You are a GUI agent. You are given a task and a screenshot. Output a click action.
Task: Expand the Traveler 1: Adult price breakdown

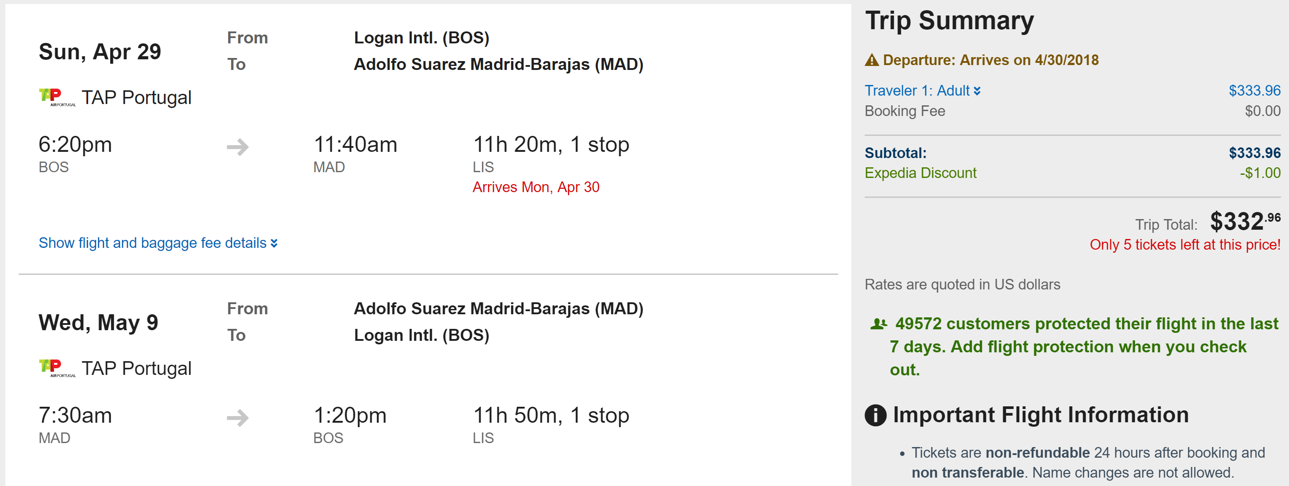(x=922, y=90)
